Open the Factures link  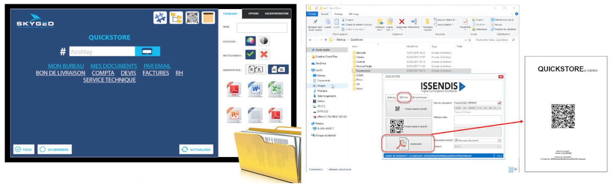pyautogui.click(x=156, y=73)
